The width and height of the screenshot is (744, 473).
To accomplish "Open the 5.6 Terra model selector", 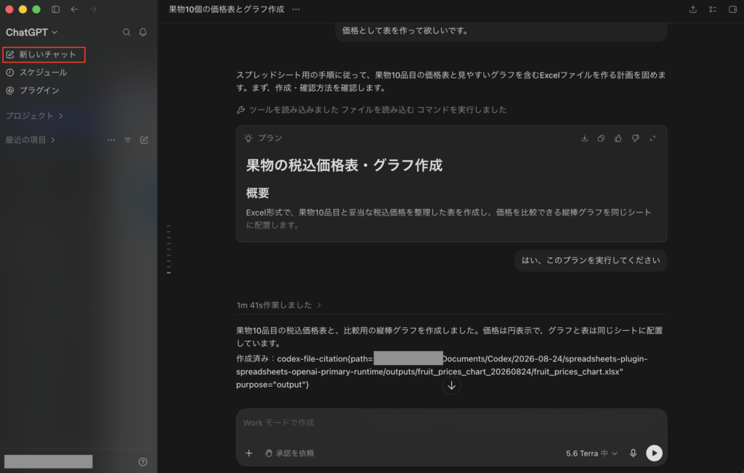I will pos(591,453).
